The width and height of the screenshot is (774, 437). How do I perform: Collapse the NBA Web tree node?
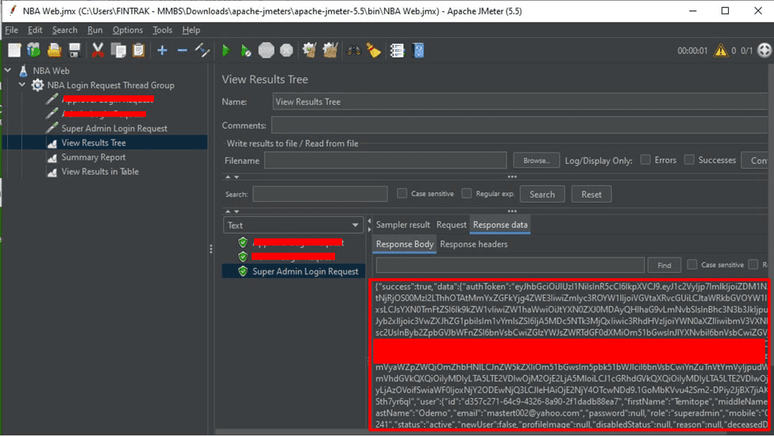(9, 71)
